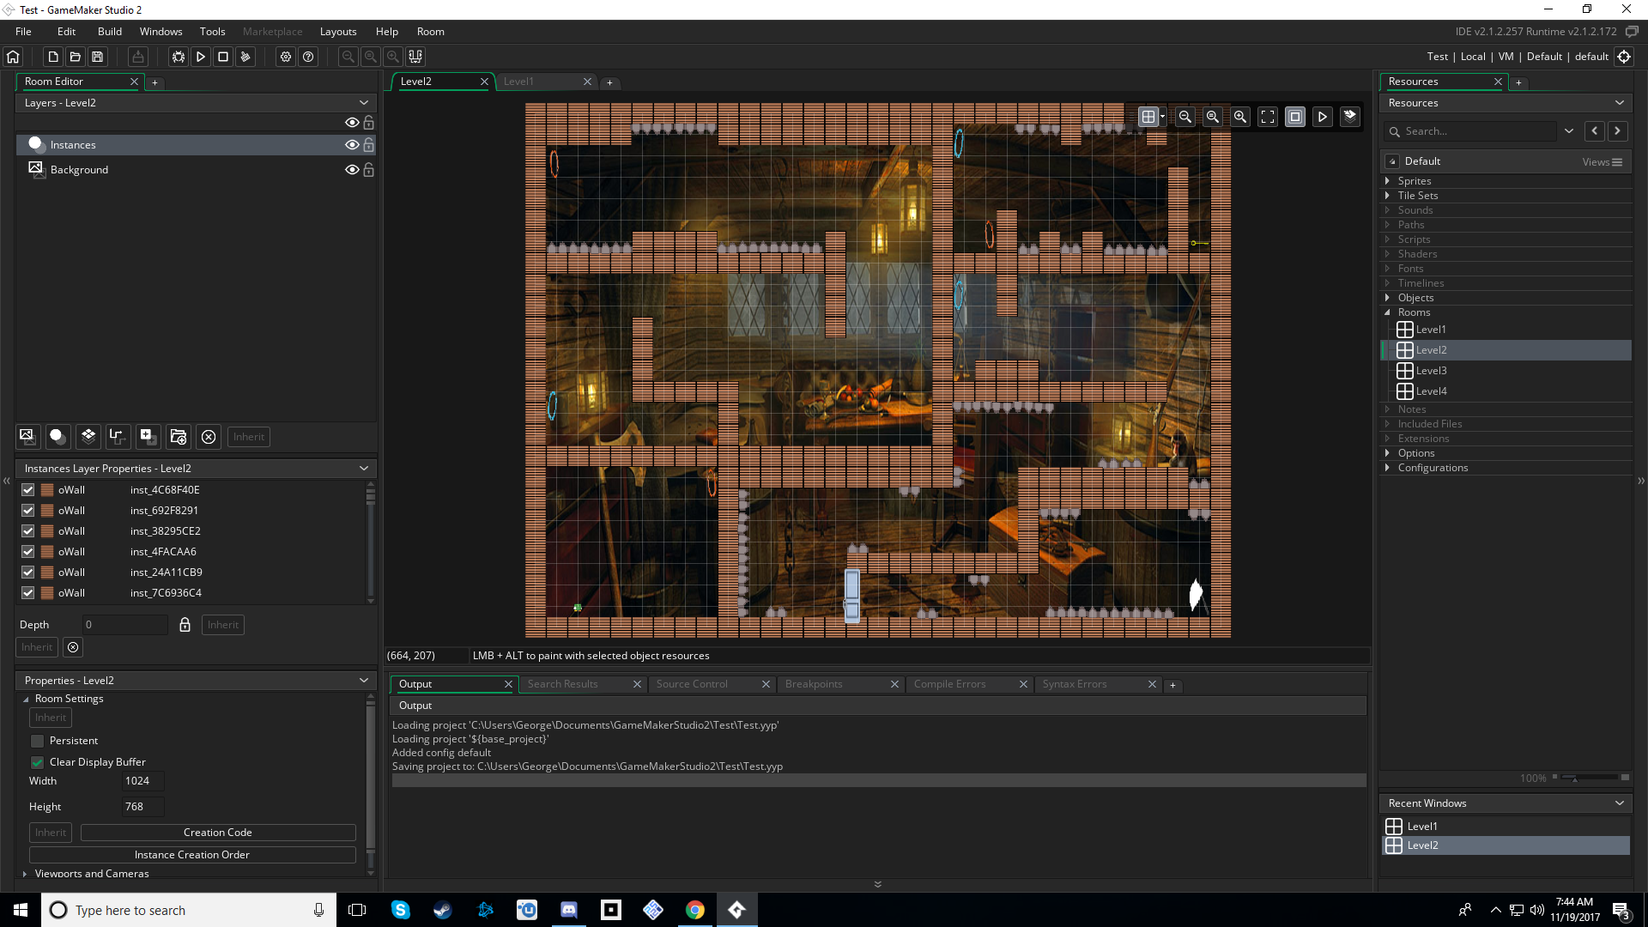Create a new tile layer
This screenshot has height=927, width=1648.
click(88, 436)
